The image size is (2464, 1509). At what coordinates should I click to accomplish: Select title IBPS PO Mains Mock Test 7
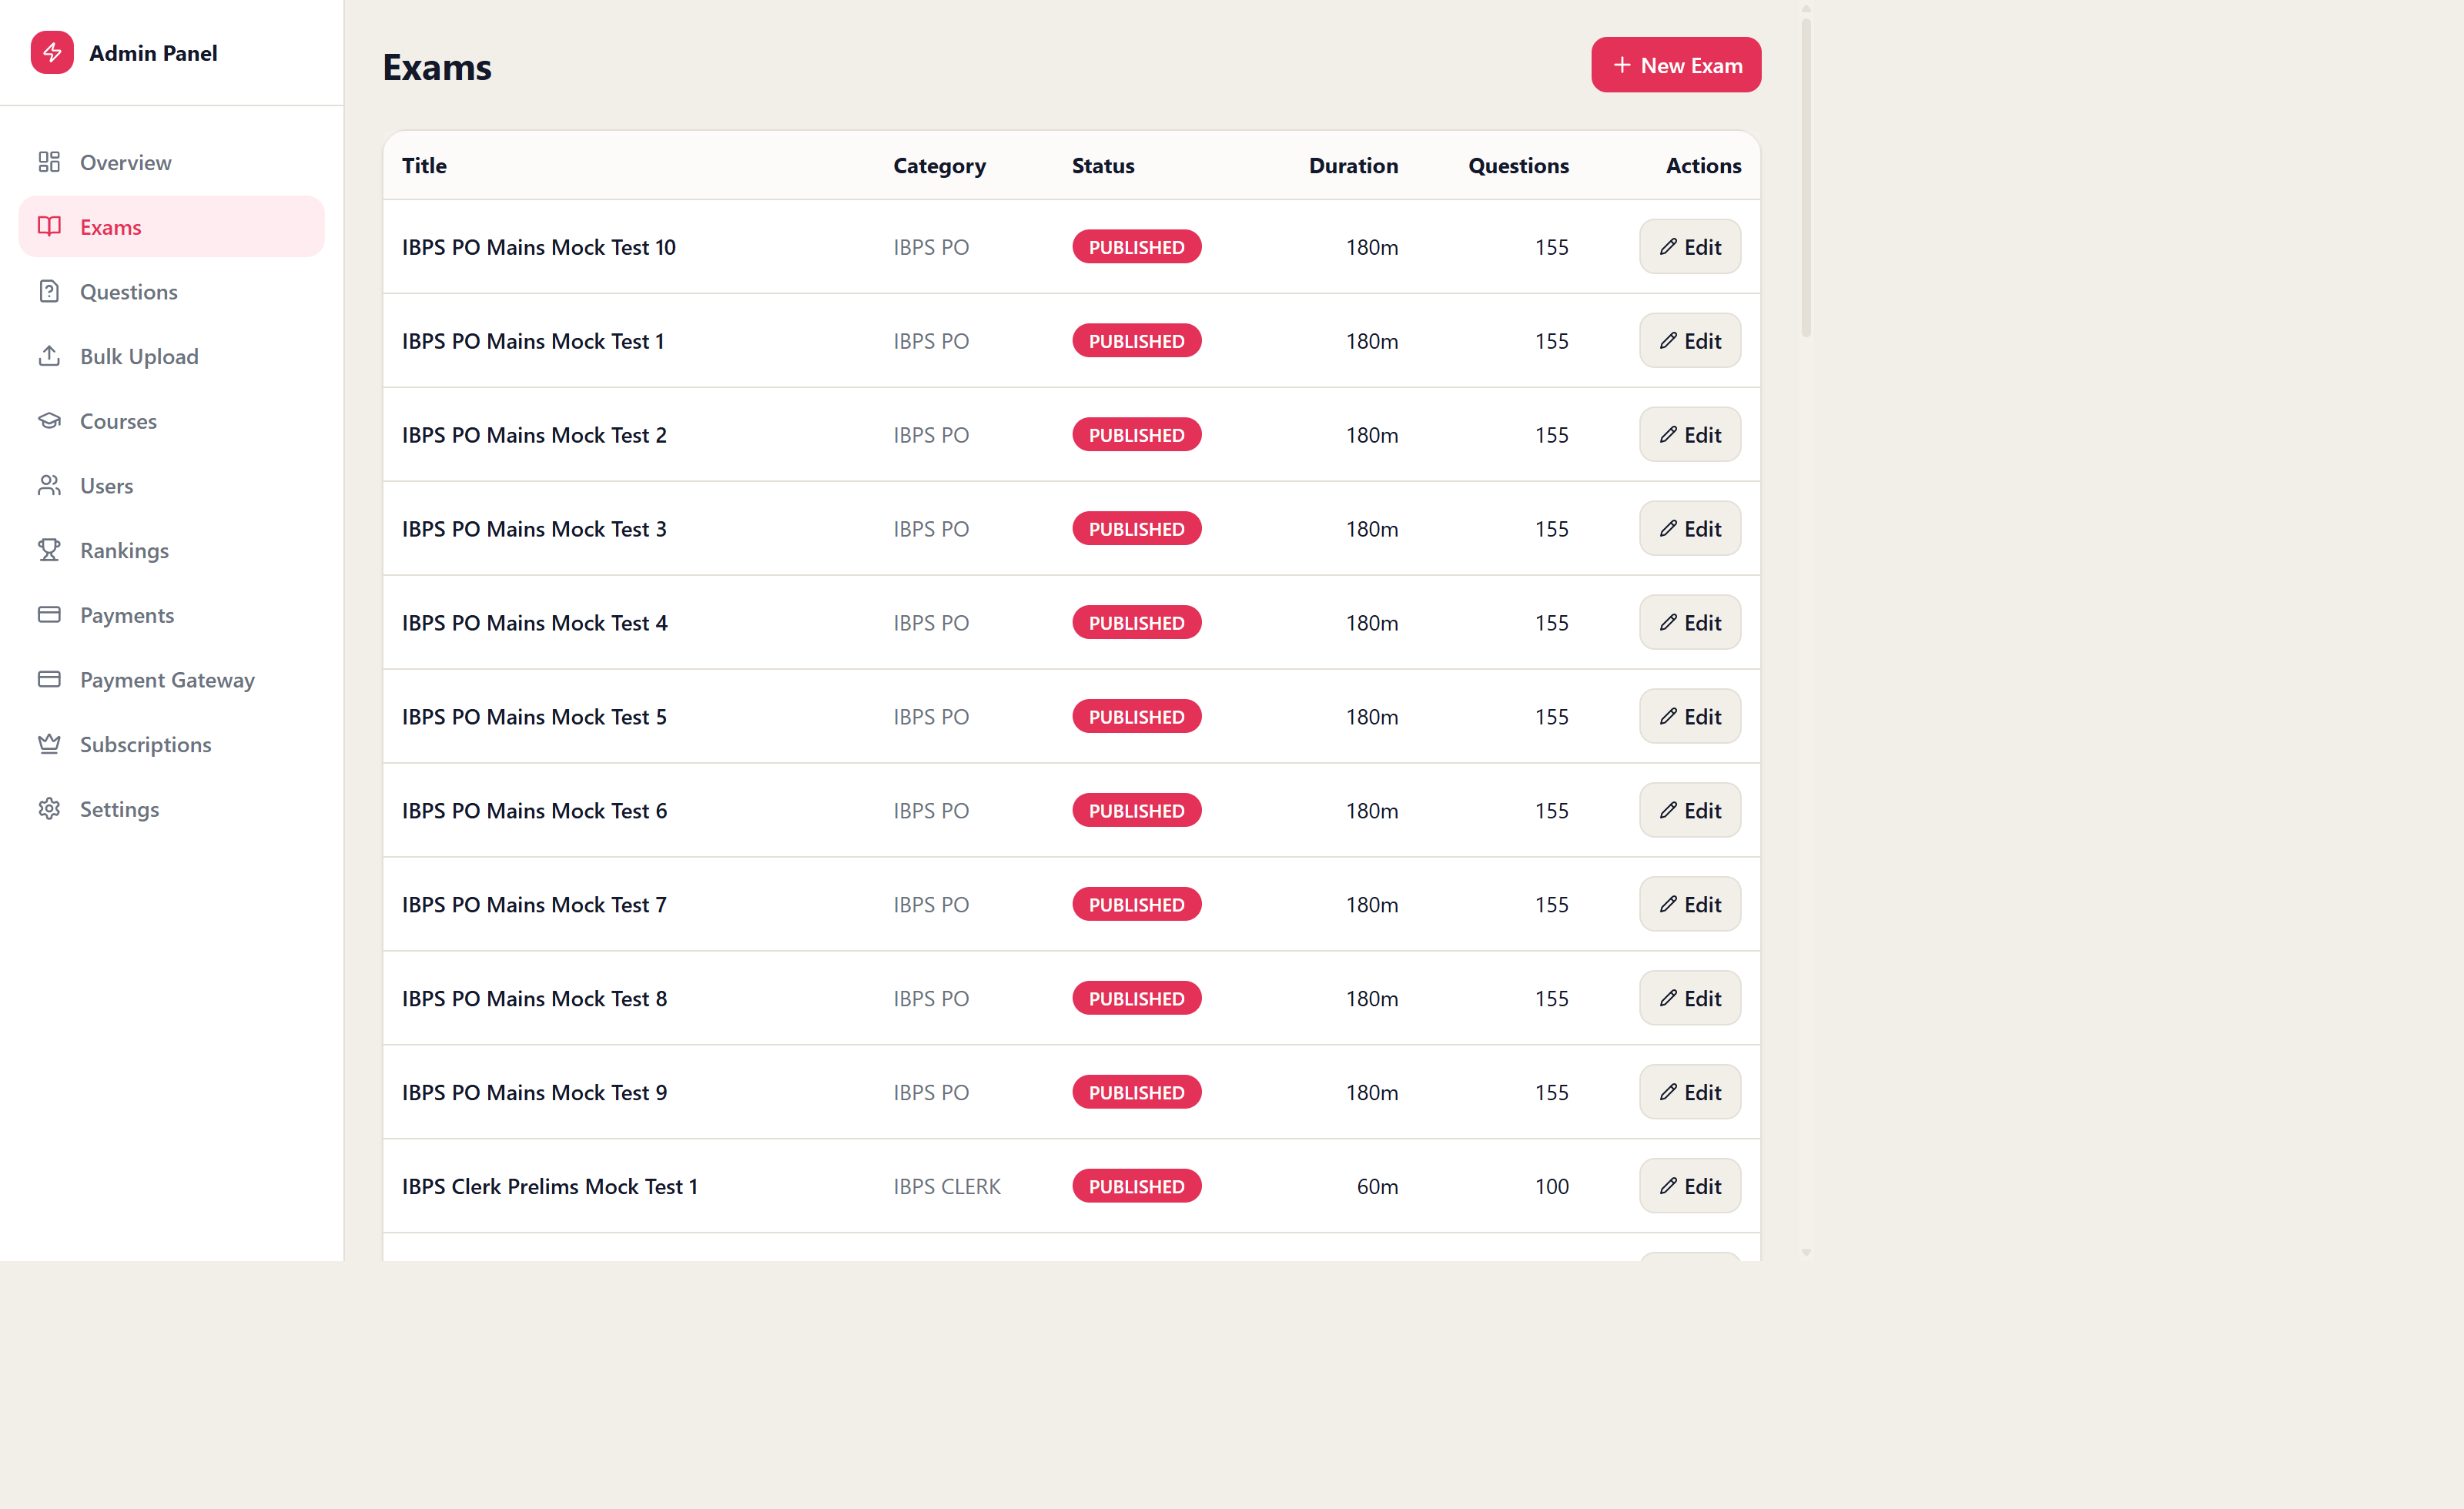pyautogui.click(x=534, y=905)
